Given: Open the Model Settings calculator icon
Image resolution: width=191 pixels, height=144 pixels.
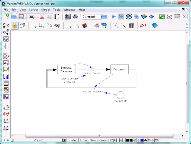Looking at the screenshot, I should [x=67, y=17].
